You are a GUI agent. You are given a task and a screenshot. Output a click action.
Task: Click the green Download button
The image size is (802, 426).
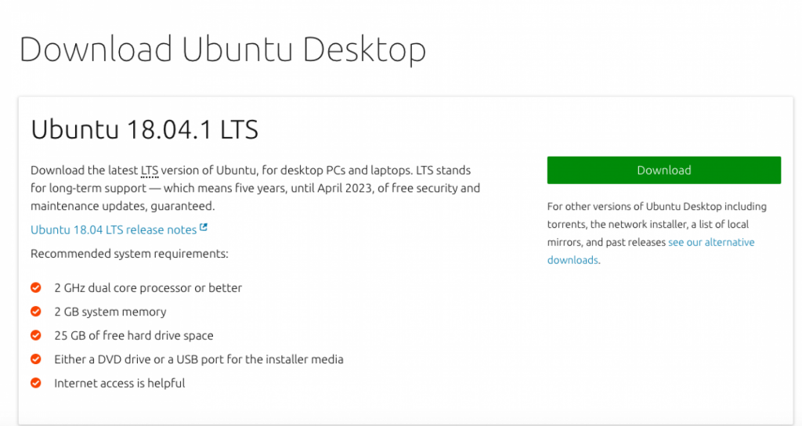point(663,170)
